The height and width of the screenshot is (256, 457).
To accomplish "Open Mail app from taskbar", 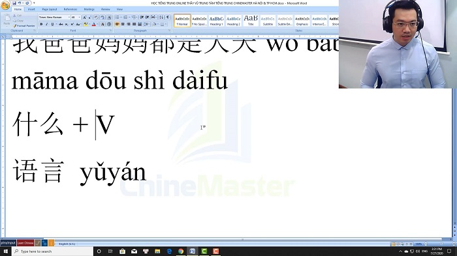I will point(134,251).
